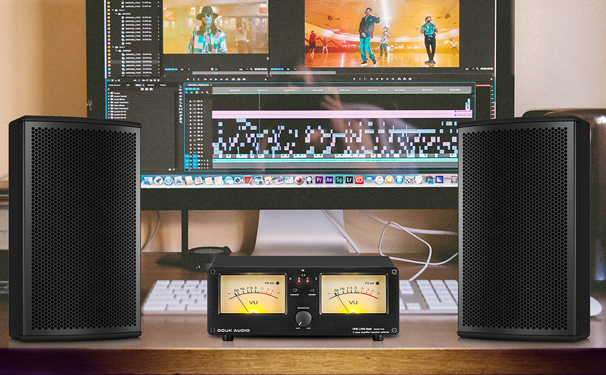Play the Program monitor sequence

point(382,79)
